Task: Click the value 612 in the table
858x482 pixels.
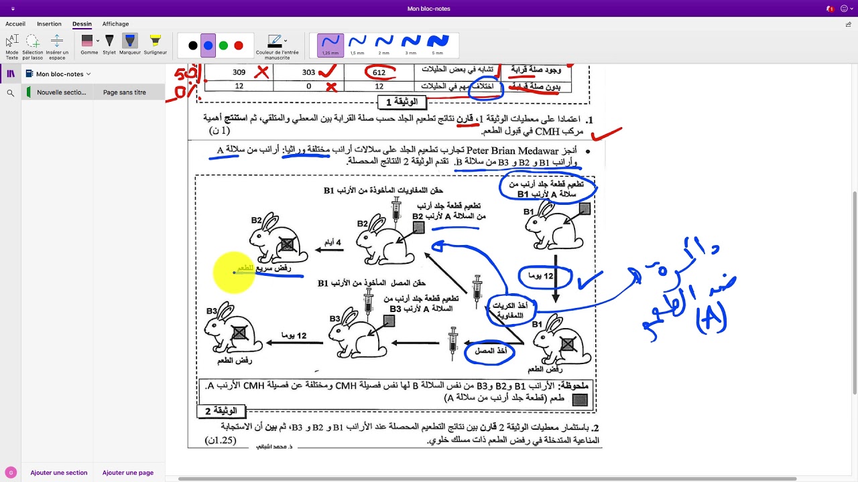Action: tap(379, 72)
